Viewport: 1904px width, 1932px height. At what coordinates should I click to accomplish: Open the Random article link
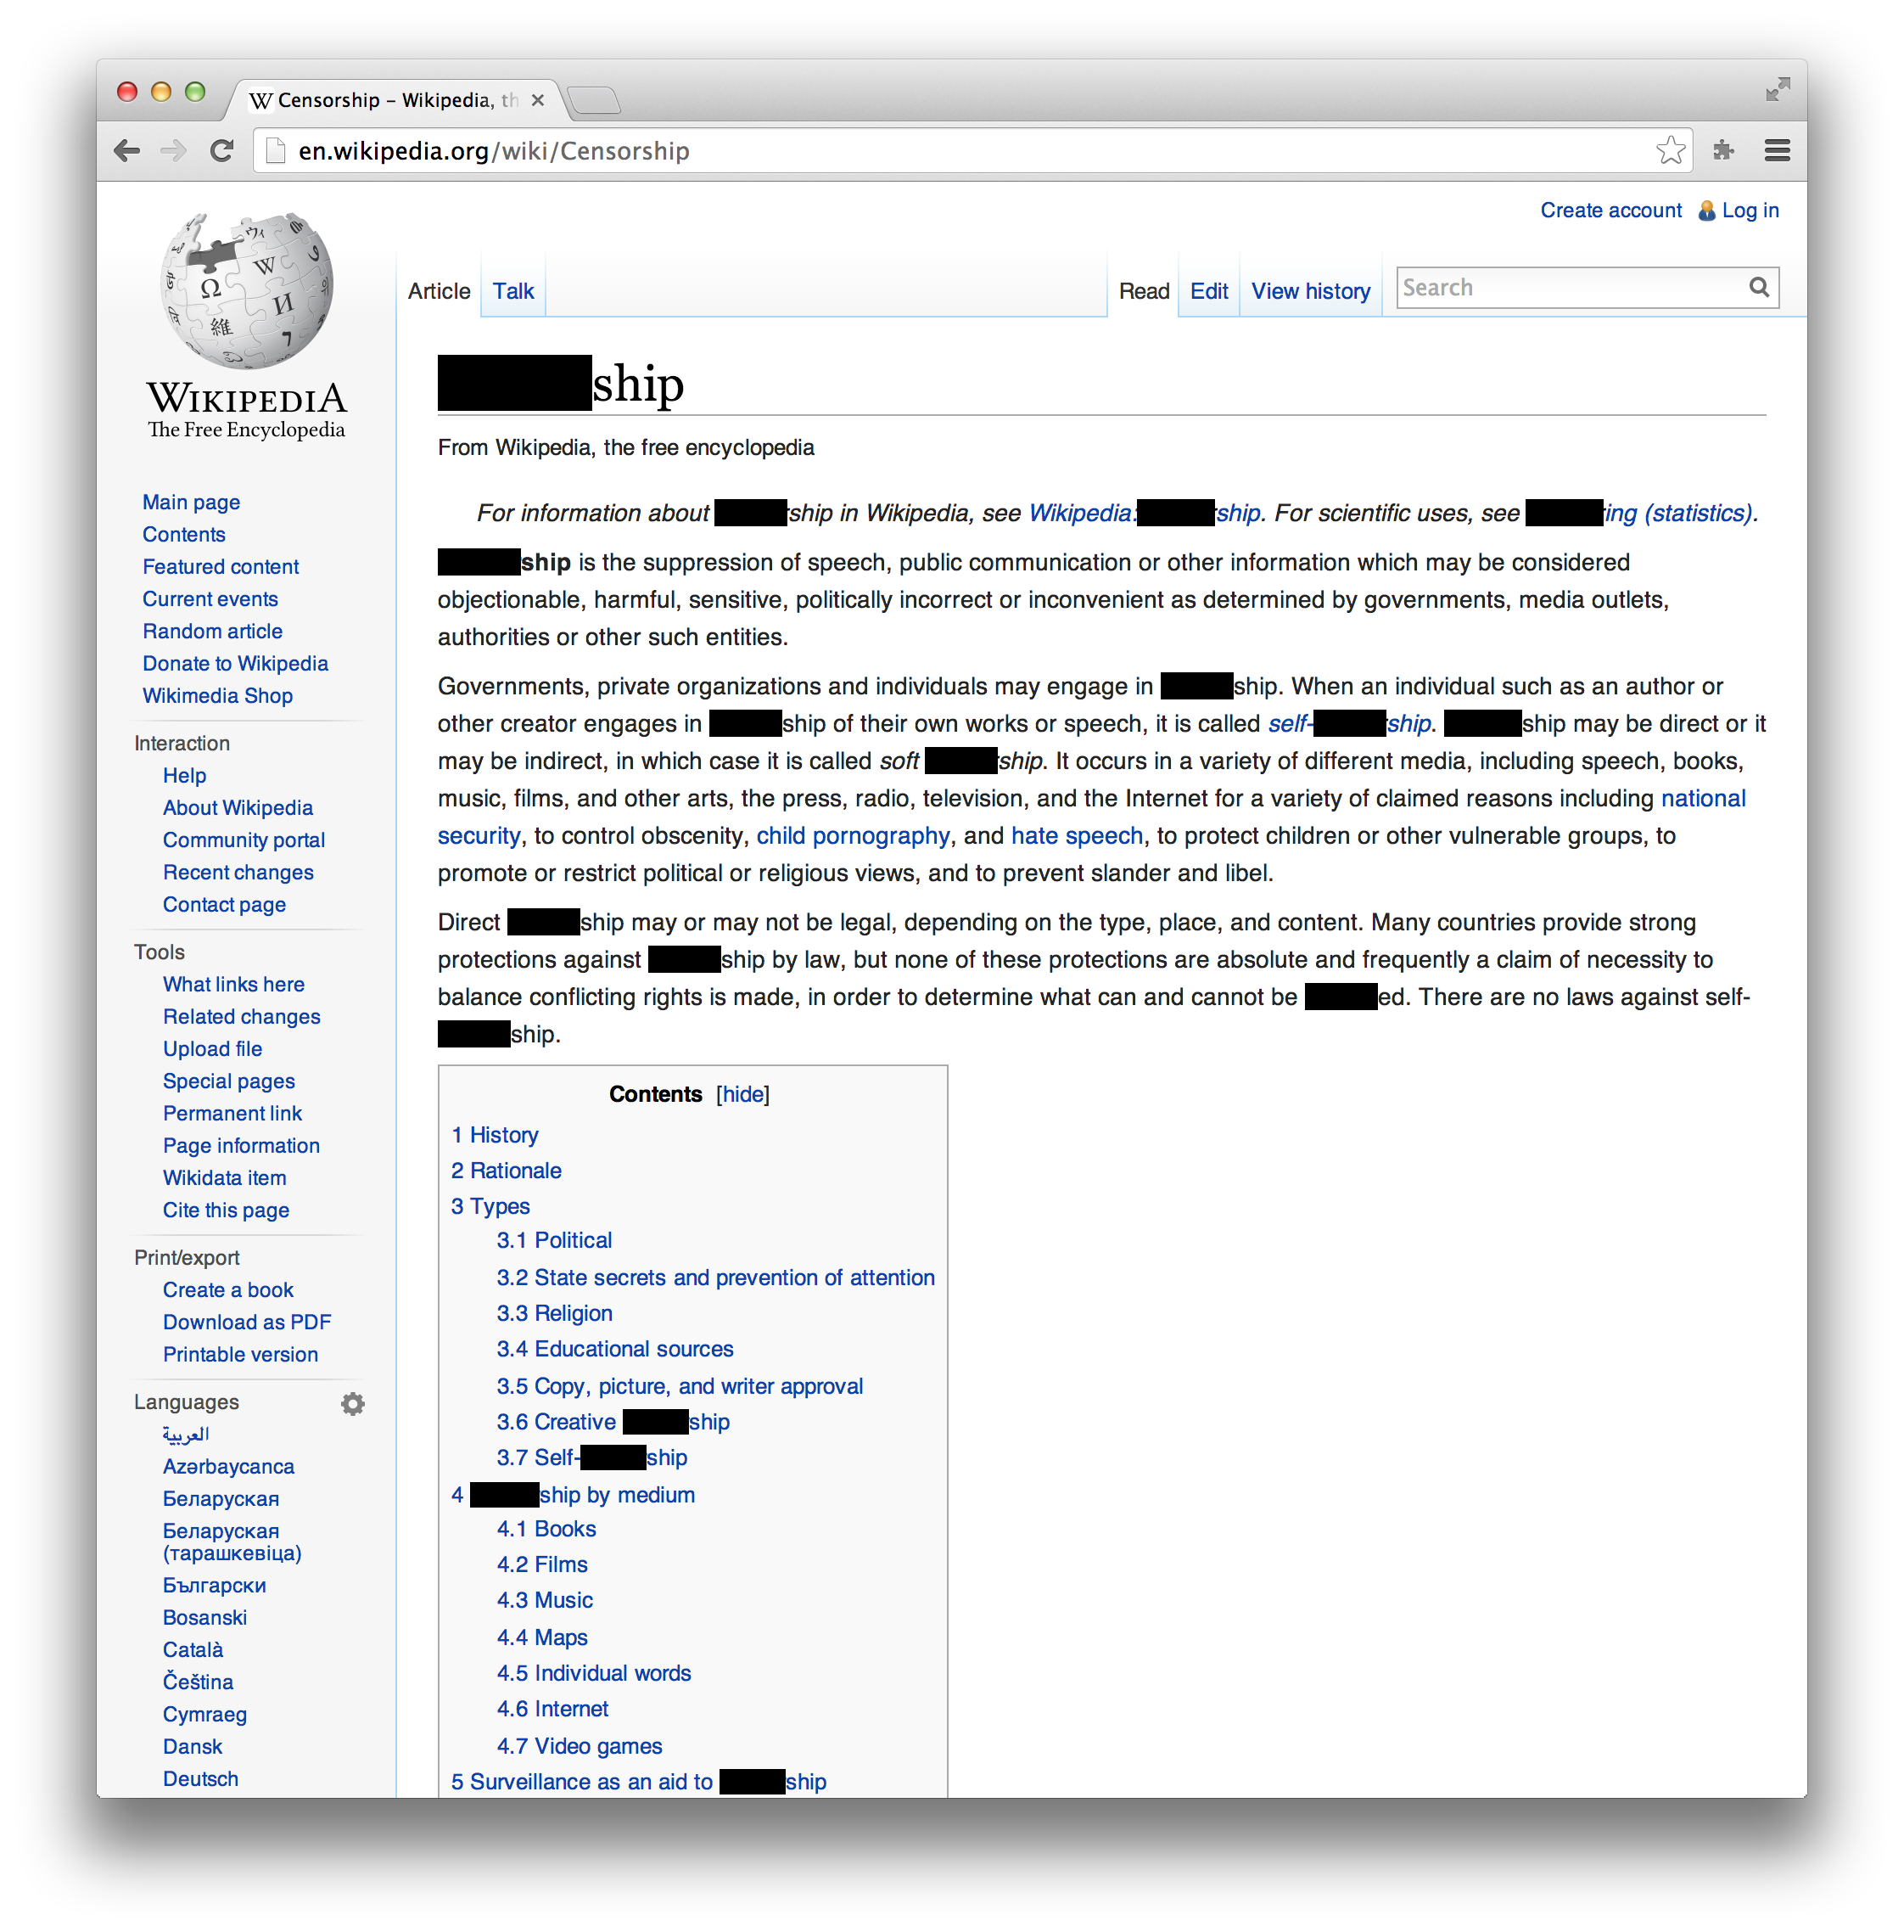click(212, 631)
